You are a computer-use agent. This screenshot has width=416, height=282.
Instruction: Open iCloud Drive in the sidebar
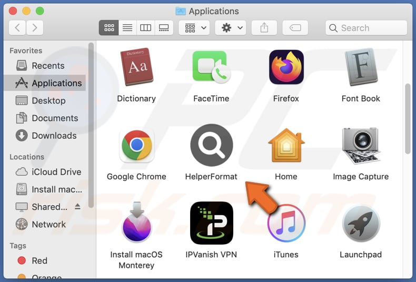point(45,172)
